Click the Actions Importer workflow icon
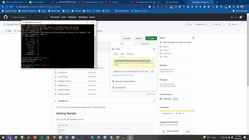This screenshot has height=140, width=249. click(x=164, y=131)
